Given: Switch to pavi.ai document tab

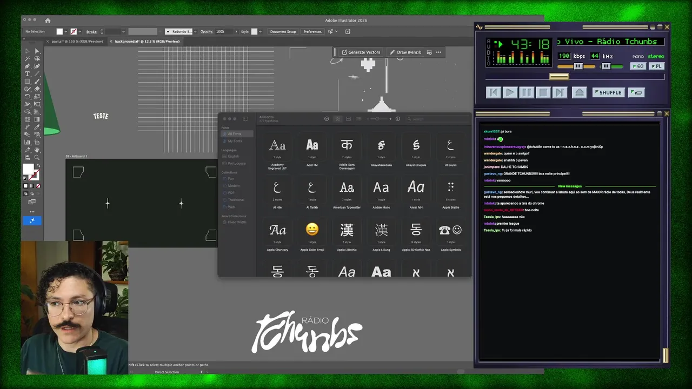Looking at the screenshot, I should point(76,41).
